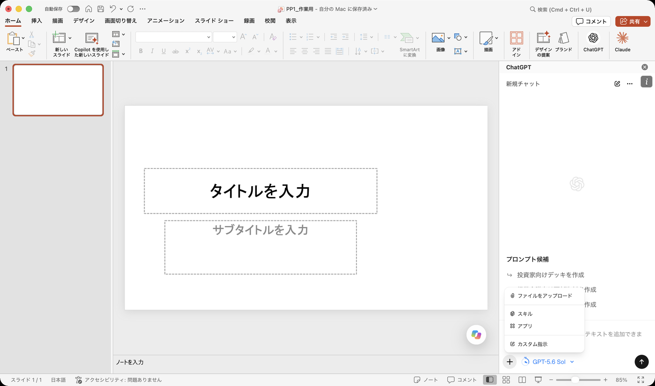Switch to slide sorter view in status bar
The height and width of the screenshot is (386, 655).
(x=506, y=379)
